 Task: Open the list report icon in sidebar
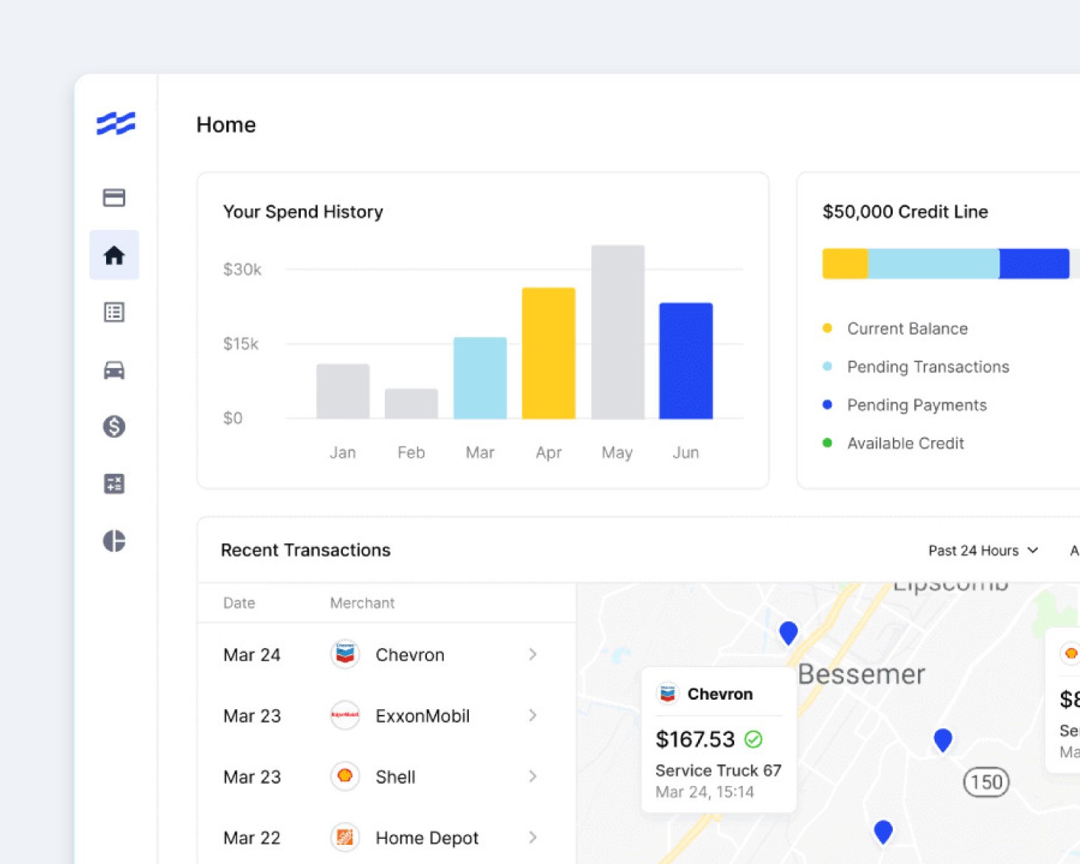click(x=114, y=313)
